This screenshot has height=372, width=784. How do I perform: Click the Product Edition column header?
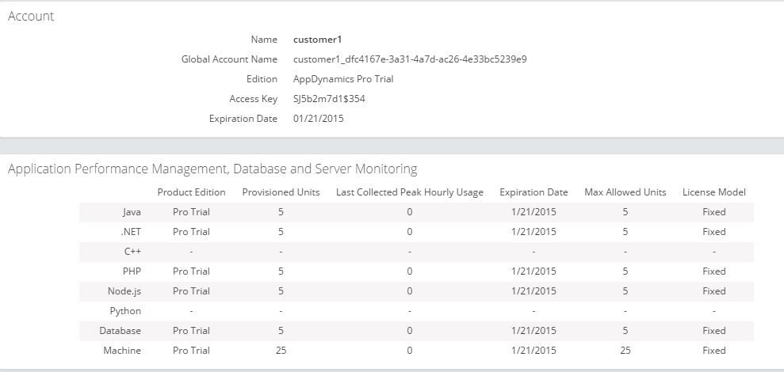point(192,192)
